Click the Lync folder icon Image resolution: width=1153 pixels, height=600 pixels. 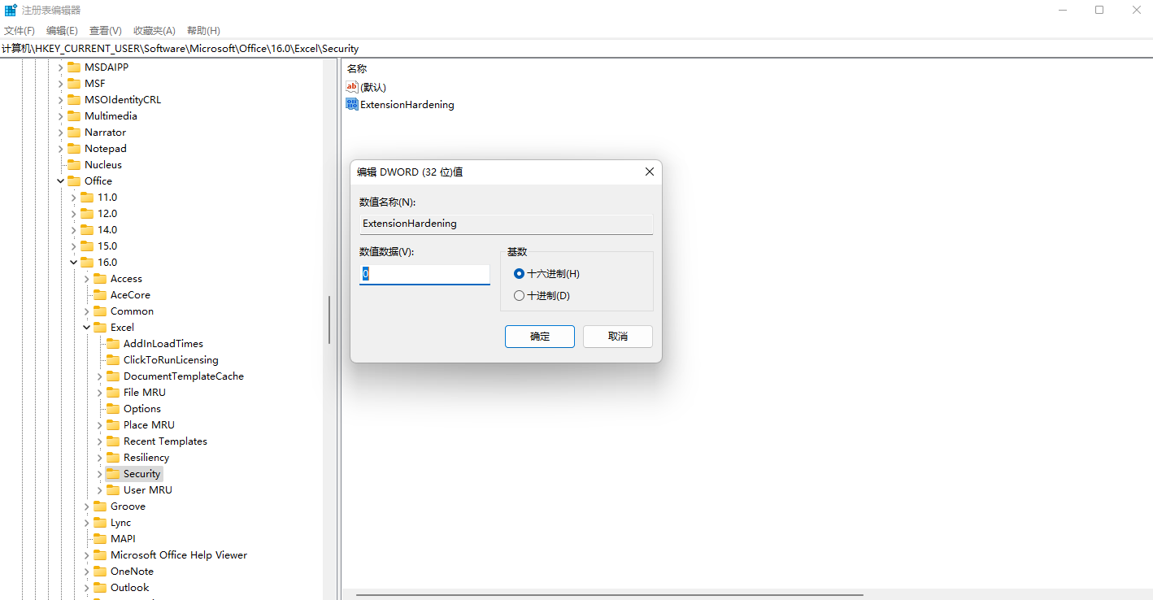pos(100,522)
